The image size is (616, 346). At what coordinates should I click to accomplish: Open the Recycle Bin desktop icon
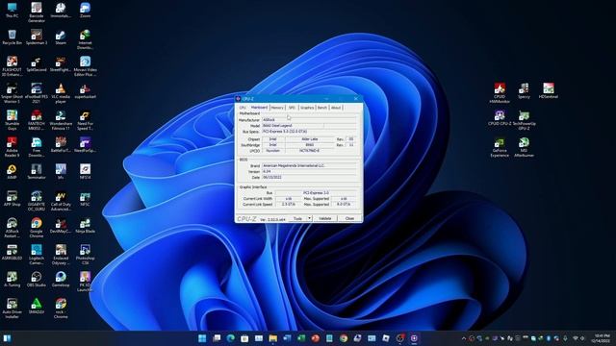12,37
